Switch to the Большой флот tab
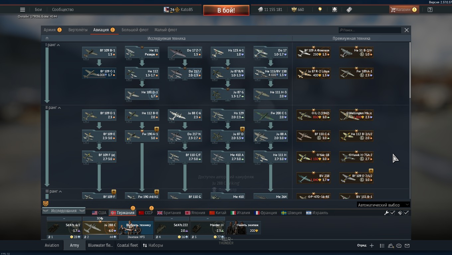The width and height of the screenshot is (452, 255). (x=135, y=30)
